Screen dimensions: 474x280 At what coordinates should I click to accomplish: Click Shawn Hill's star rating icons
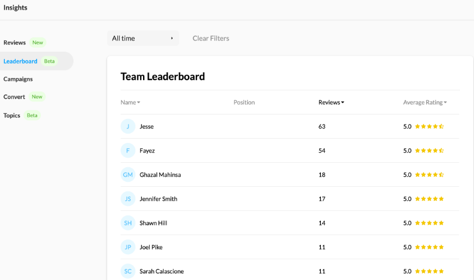click(429, 223)
